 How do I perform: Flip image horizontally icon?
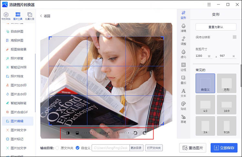click(68, 133)
